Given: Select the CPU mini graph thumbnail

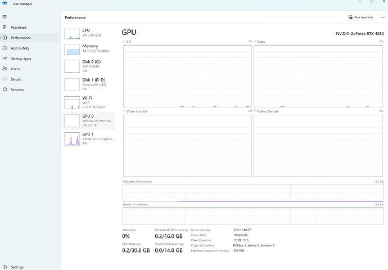Looking at the screenshot, I should click(x=72, y=34).
